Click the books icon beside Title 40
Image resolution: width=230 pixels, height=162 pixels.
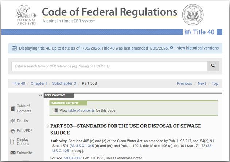coord(188,32)
